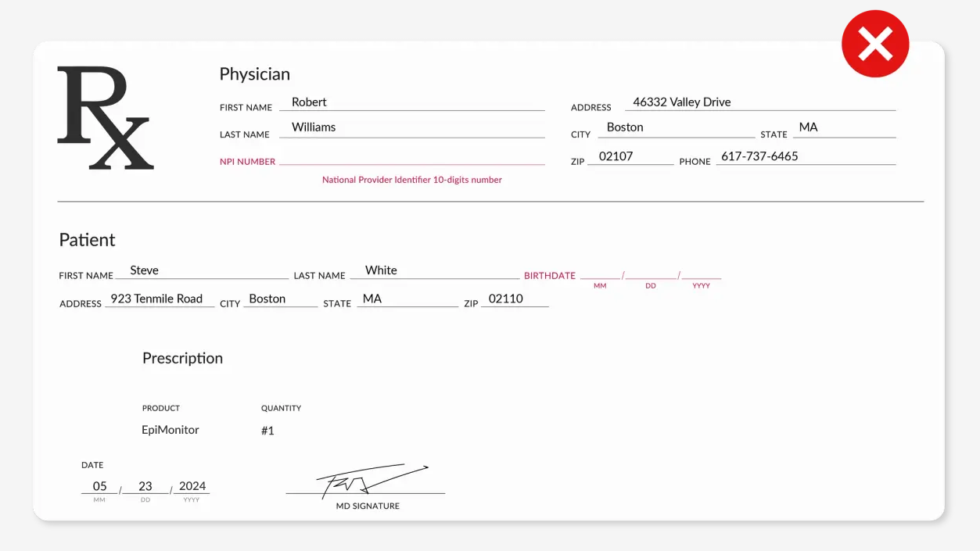Click the quantity value '#1'
The width and height of the screenshot is (980, 551).
(x=267, y=431)
